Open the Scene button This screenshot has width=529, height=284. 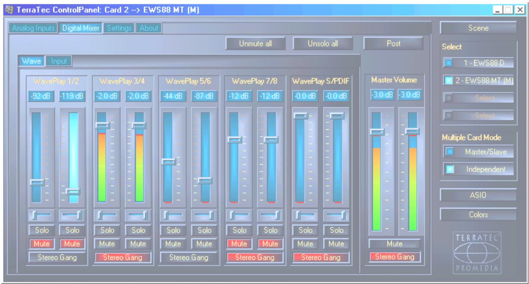coord(478,28)
